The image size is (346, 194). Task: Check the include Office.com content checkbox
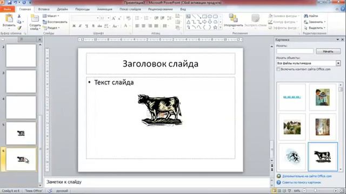tap(278, 69)
